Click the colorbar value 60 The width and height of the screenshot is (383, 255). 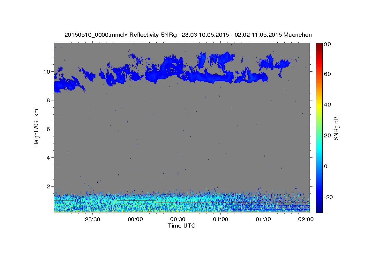[x=327, y=74]
